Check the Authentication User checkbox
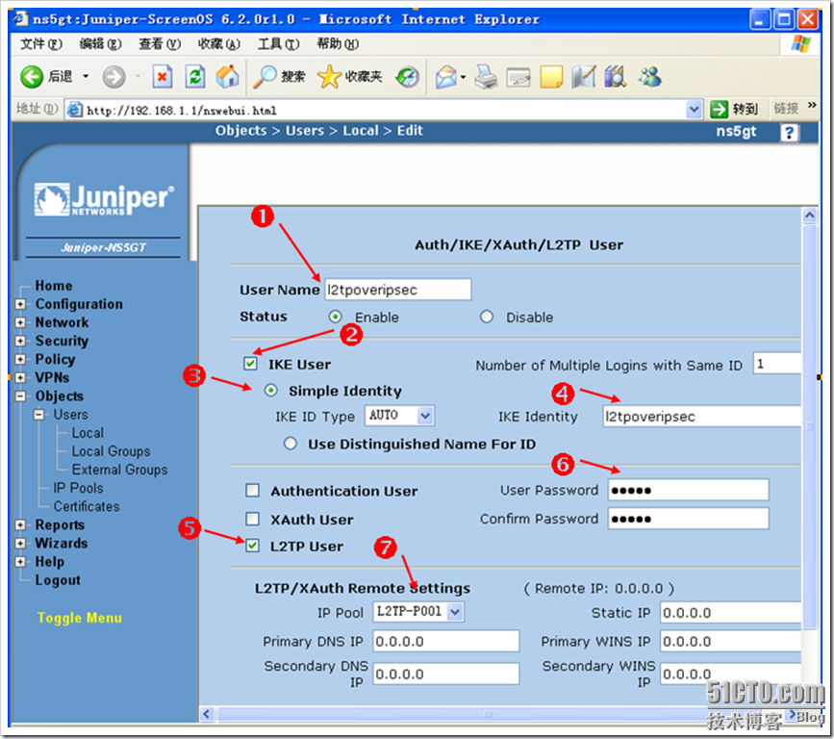Viewport: 834px width, 739px height. pos(252,490)
